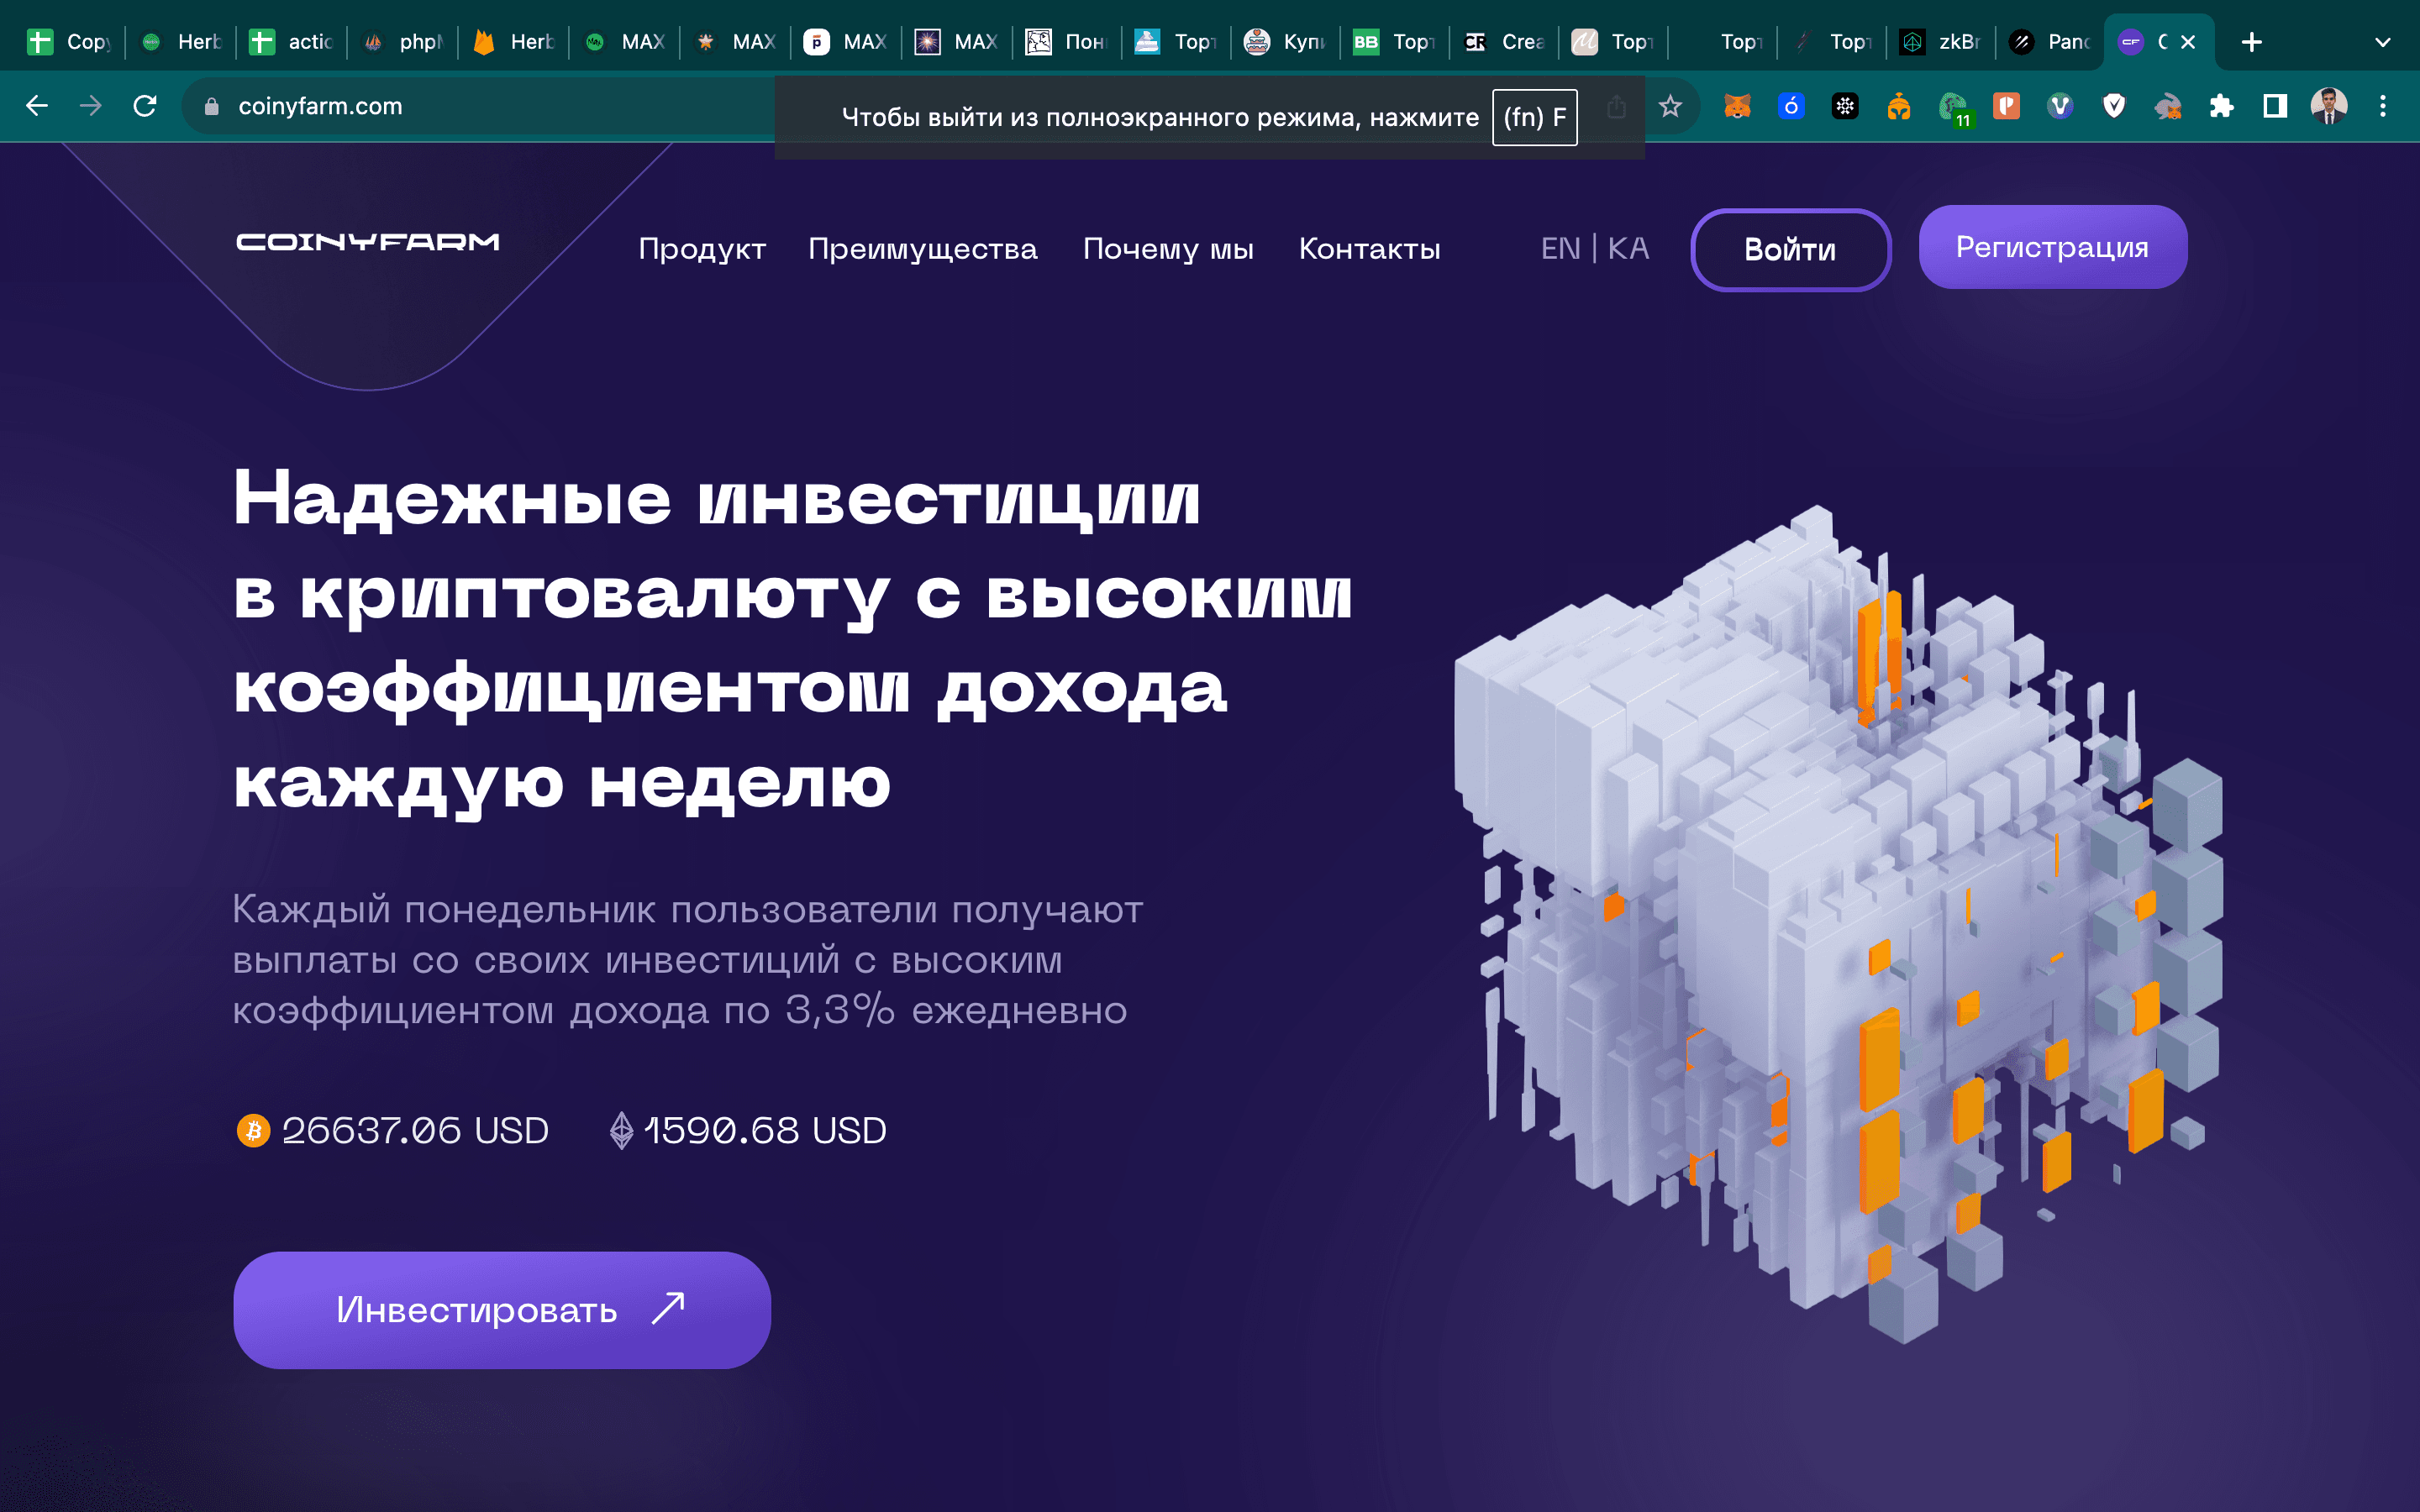Click the browser profile avatar
This screenshot has height=1512, width=2420.
[x=2330, y=105]
